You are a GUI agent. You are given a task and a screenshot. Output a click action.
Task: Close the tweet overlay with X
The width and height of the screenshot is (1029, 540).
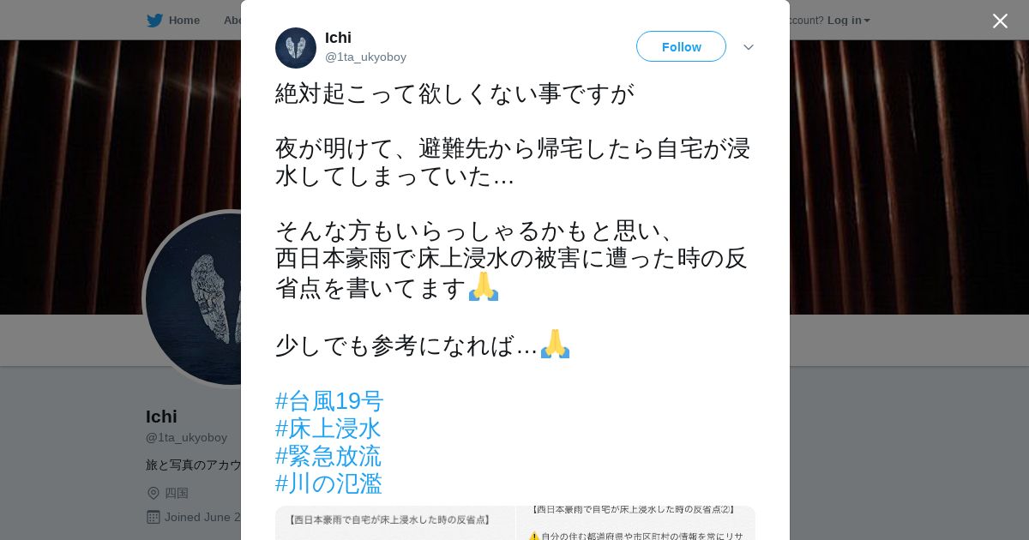(x=1000, y=21)
